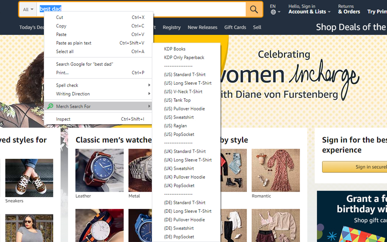Select (UK) PopSocket
The image size is (387, 242).
(x=186, y=185)
